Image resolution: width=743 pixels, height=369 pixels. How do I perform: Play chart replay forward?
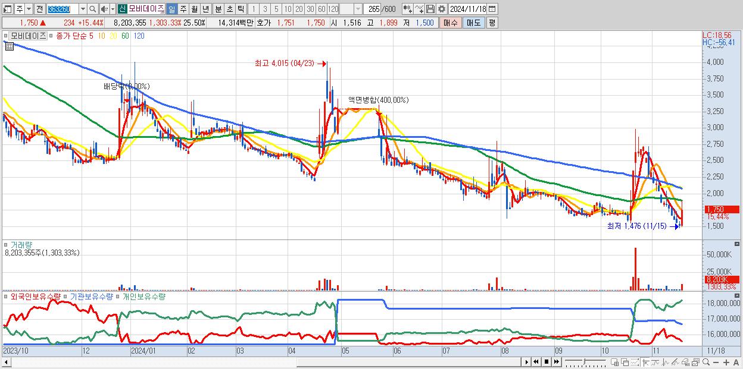(527, 362)
